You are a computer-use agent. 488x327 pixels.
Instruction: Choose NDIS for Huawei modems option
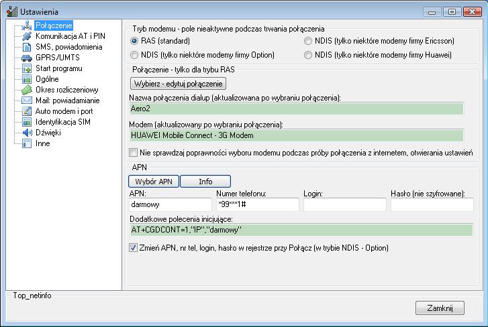(309, 54)
